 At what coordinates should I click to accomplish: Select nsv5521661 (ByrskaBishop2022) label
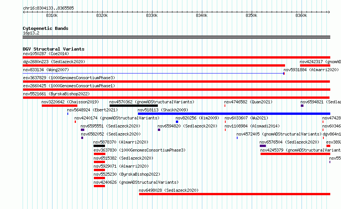(x=56, y=94)
